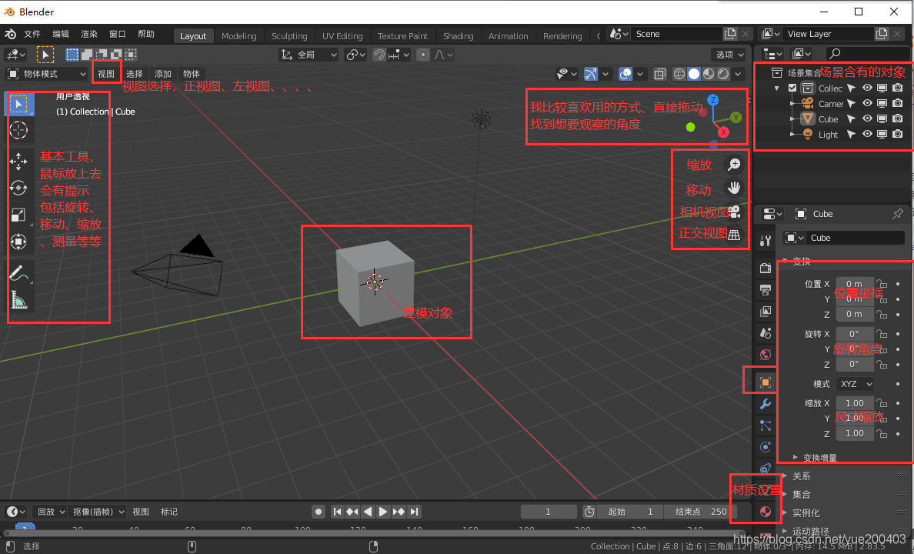Select the Annotate pencil tool
Screen dimensions: 914x554
pos(18,272)
